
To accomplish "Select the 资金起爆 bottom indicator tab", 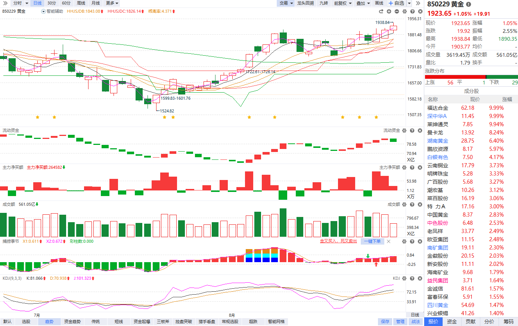I will coord(142,322).
